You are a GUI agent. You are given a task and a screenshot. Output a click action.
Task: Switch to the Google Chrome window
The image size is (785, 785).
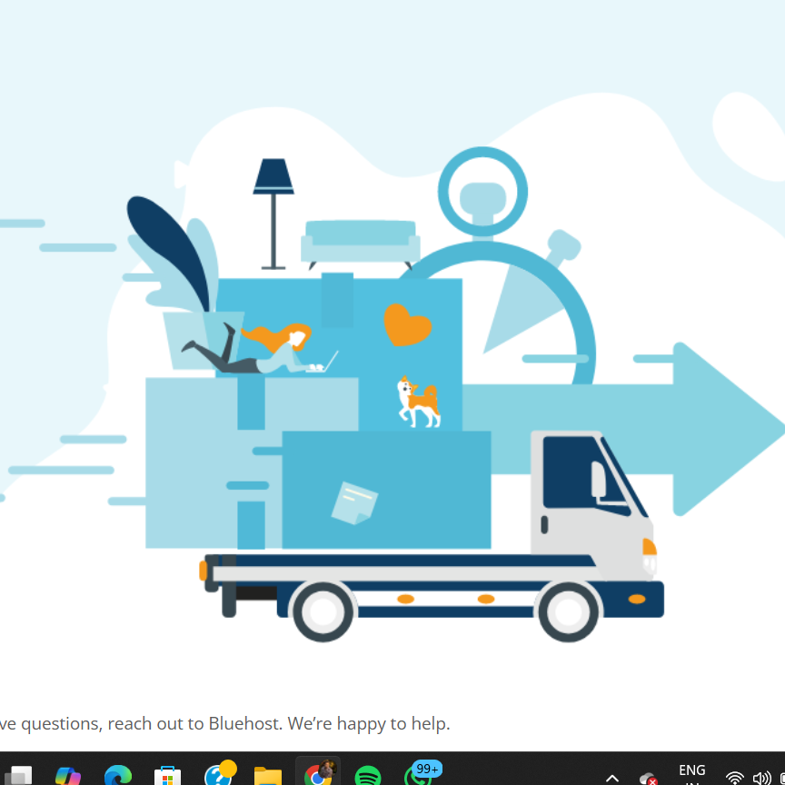(318, 773)
